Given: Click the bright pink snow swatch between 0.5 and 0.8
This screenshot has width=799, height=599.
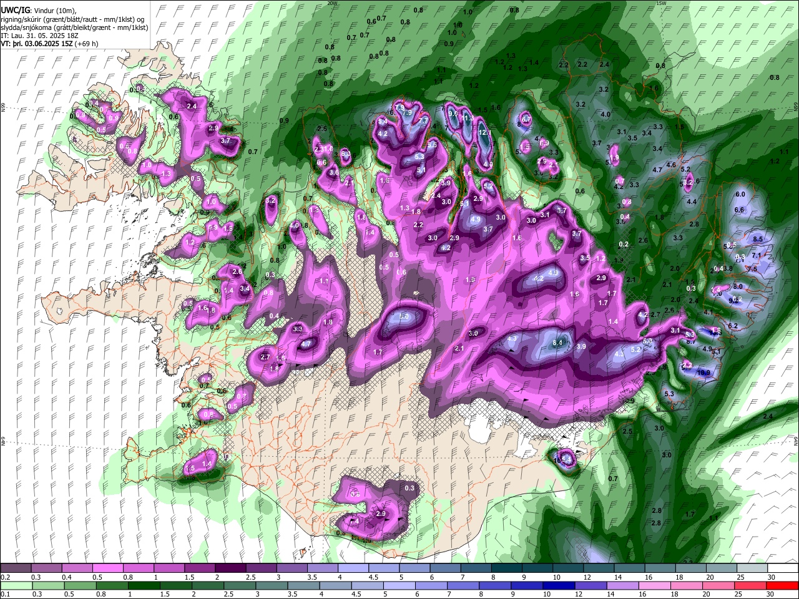Looking at the screenshot, I should (x=107, y=568).
